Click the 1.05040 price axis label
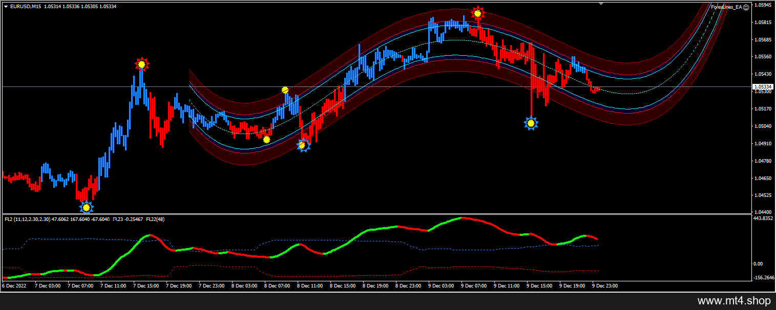This screenshot has width=776, height=310. [x=763, y=126]
